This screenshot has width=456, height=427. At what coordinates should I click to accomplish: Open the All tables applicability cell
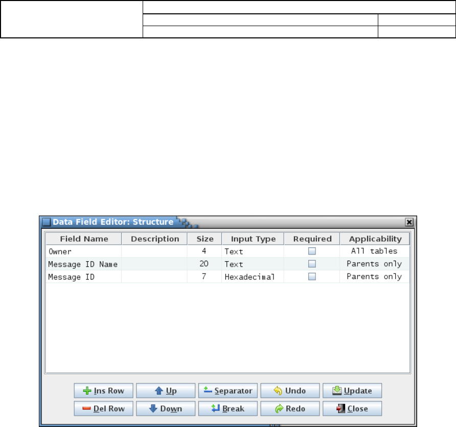[375, 251]
